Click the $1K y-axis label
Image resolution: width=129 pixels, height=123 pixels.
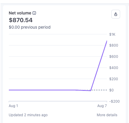pos(112,35)
